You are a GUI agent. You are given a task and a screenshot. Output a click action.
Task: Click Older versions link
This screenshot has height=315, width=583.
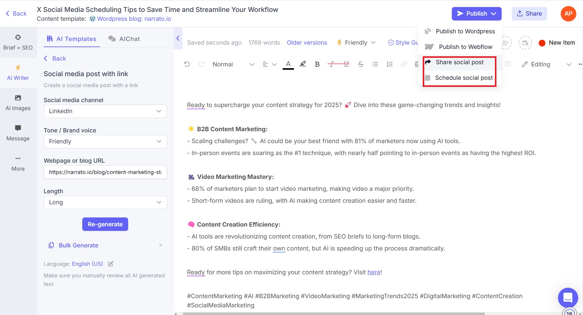pyautogui.click(x=307, y=43)
